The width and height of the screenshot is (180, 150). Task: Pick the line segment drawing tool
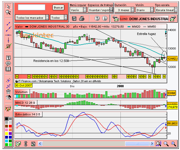(8, 24)
